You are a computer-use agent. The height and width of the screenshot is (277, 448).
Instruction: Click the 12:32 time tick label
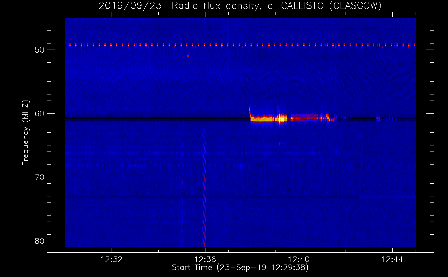112,260
